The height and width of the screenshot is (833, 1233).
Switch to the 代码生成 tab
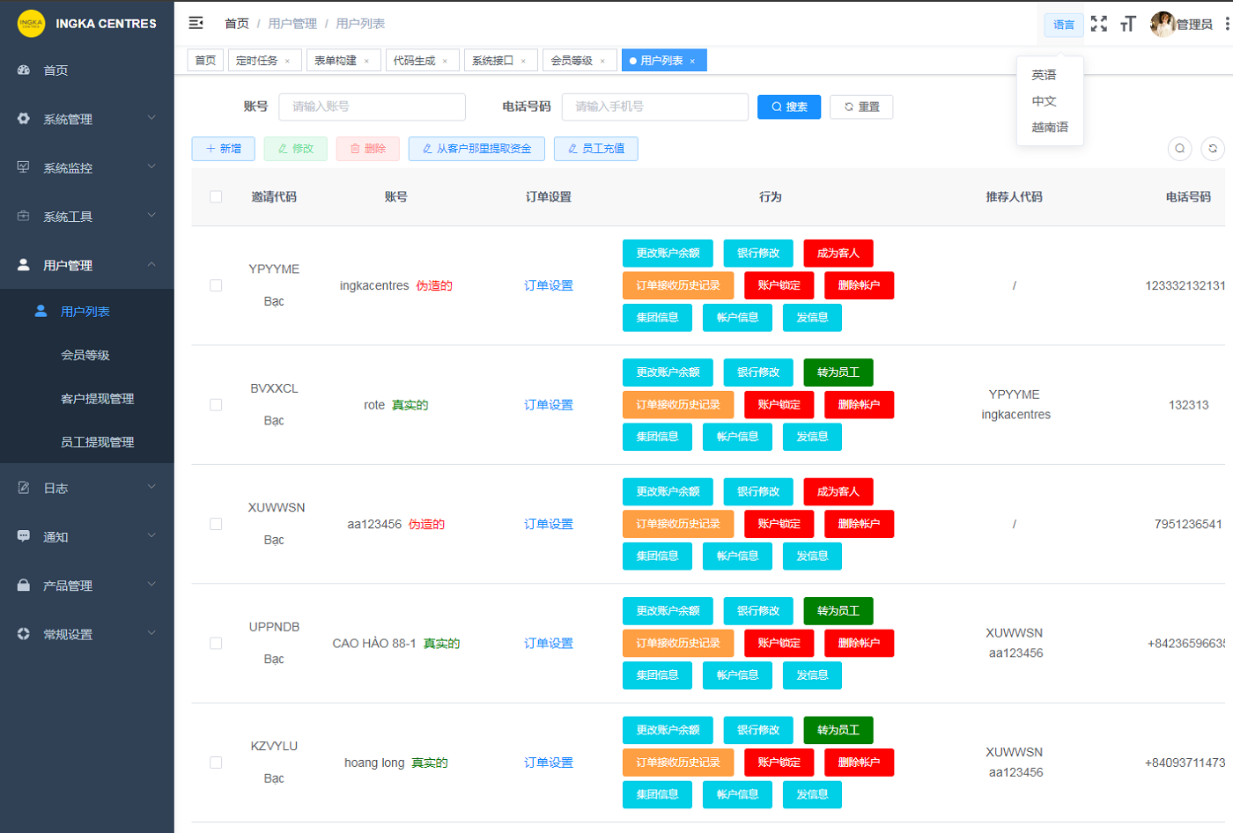coord(414,61)
